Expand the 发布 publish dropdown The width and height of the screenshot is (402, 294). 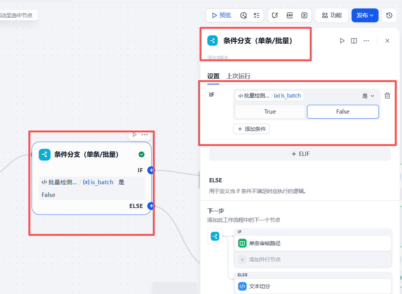[365, 15]
